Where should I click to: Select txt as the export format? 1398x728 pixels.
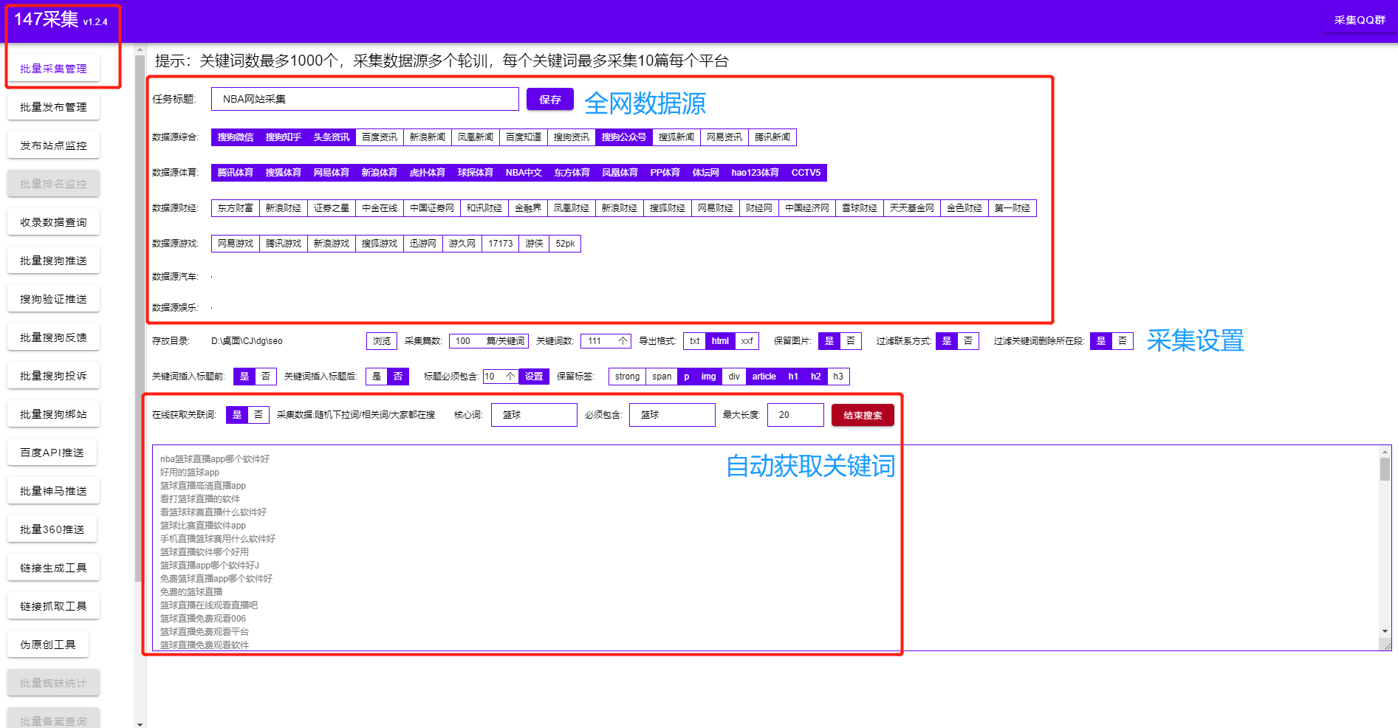693,340
